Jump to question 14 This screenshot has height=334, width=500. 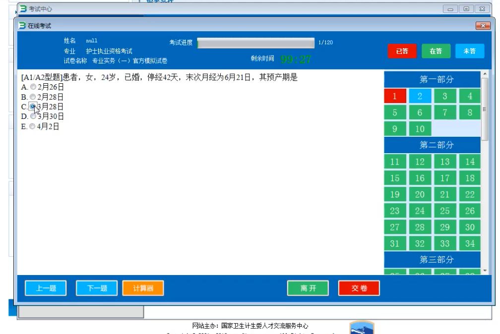pyautogui.click(x=470, y=162)
